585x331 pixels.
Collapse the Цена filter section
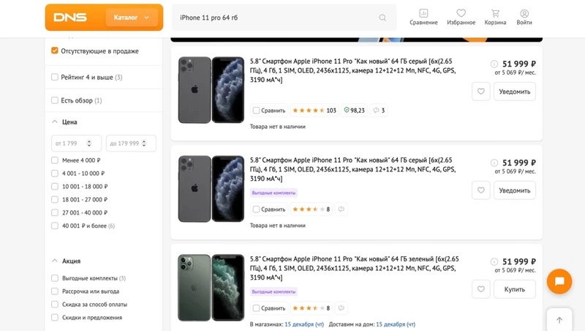(55, 122)
